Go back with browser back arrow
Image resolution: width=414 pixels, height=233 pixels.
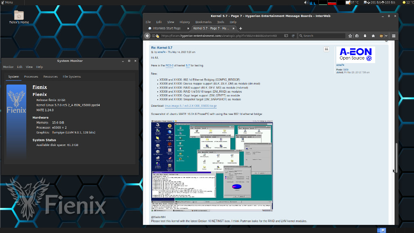tap(147, 36)
